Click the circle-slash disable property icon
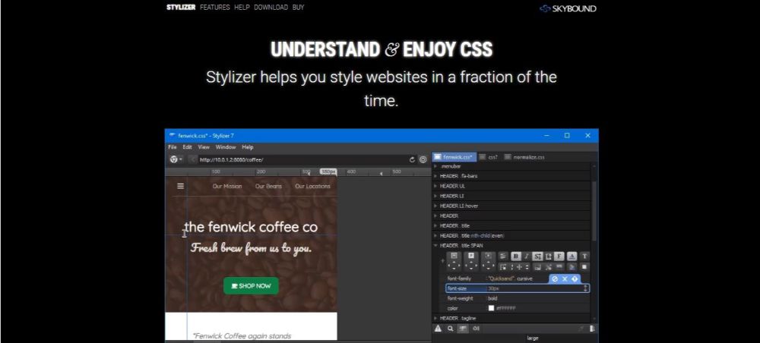 point(555,278)
